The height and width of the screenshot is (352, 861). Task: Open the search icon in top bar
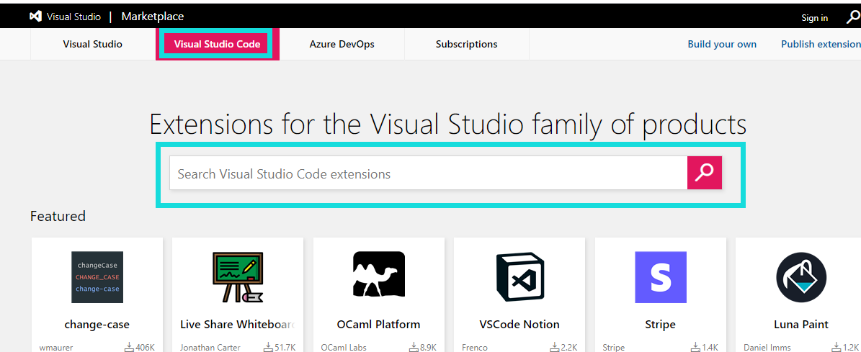coord(852,18)
